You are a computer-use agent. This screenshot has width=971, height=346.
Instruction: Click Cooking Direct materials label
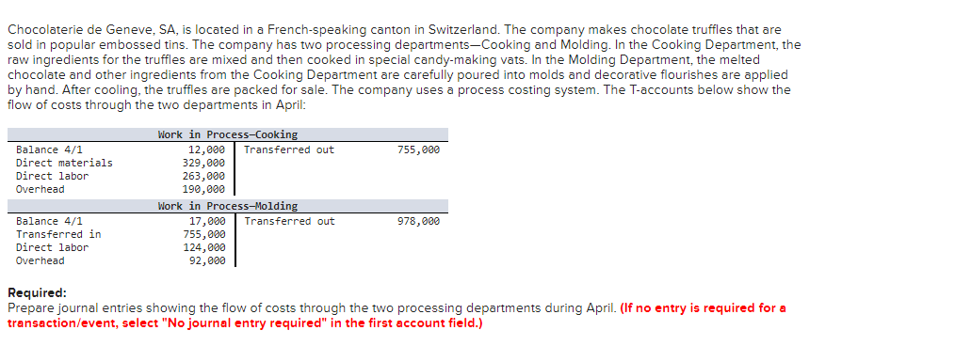(x=64, y=163)
